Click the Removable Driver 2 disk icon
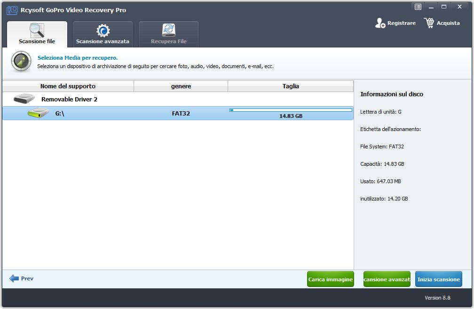474x309 pixels. [x=24, y=99]
